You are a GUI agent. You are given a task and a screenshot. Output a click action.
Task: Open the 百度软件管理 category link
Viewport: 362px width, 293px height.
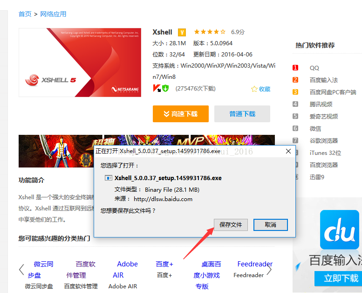[81, 270]
